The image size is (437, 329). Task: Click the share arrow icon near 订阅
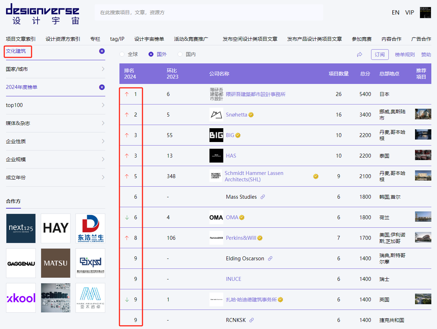[x=359, y=54]
